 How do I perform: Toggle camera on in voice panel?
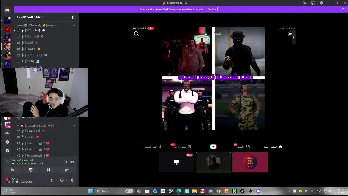[13, 170]
